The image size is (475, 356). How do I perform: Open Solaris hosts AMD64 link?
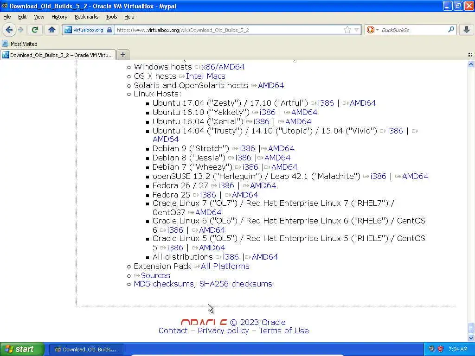point(271,85)
